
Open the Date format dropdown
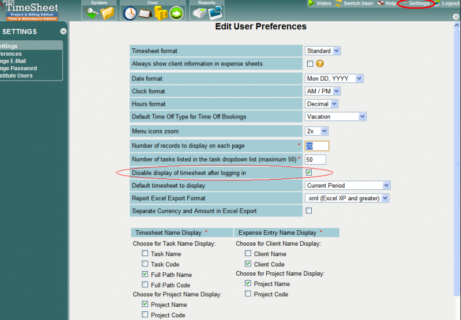(334, 78)
